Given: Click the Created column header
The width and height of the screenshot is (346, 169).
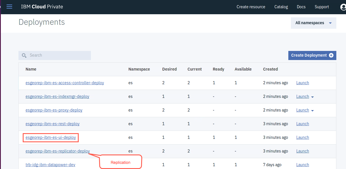Looking at the screenshot, I should (x=270, y=69).
